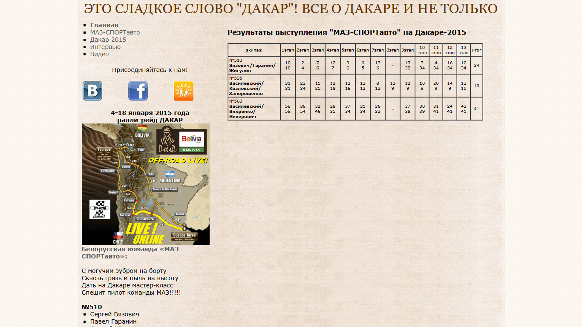The image size is (582, 327).
Task: Open the Дакар 2015 section
Action: (x=108, y=40)
